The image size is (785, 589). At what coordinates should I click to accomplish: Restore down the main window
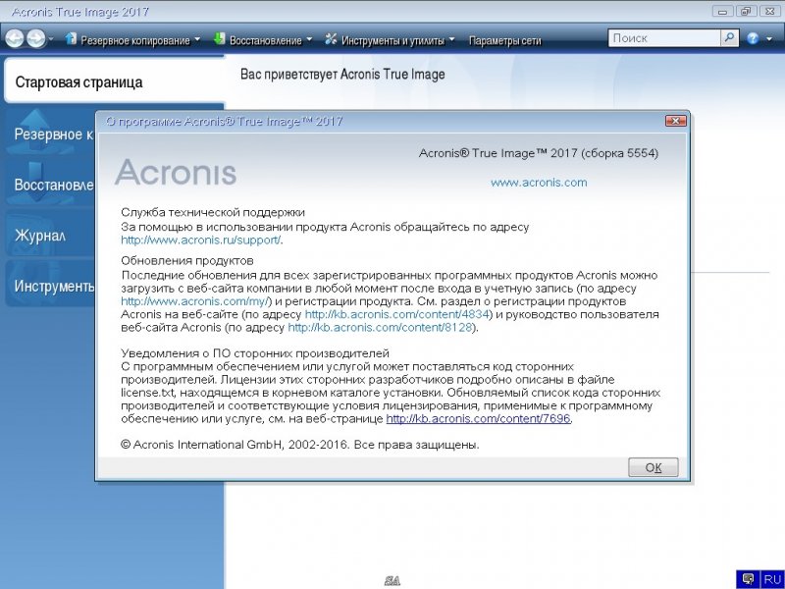click(x=747, y=11)
